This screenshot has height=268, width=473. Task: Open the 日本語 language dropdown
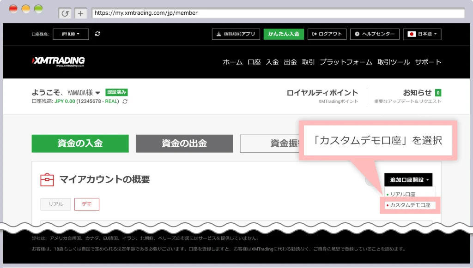422,34
